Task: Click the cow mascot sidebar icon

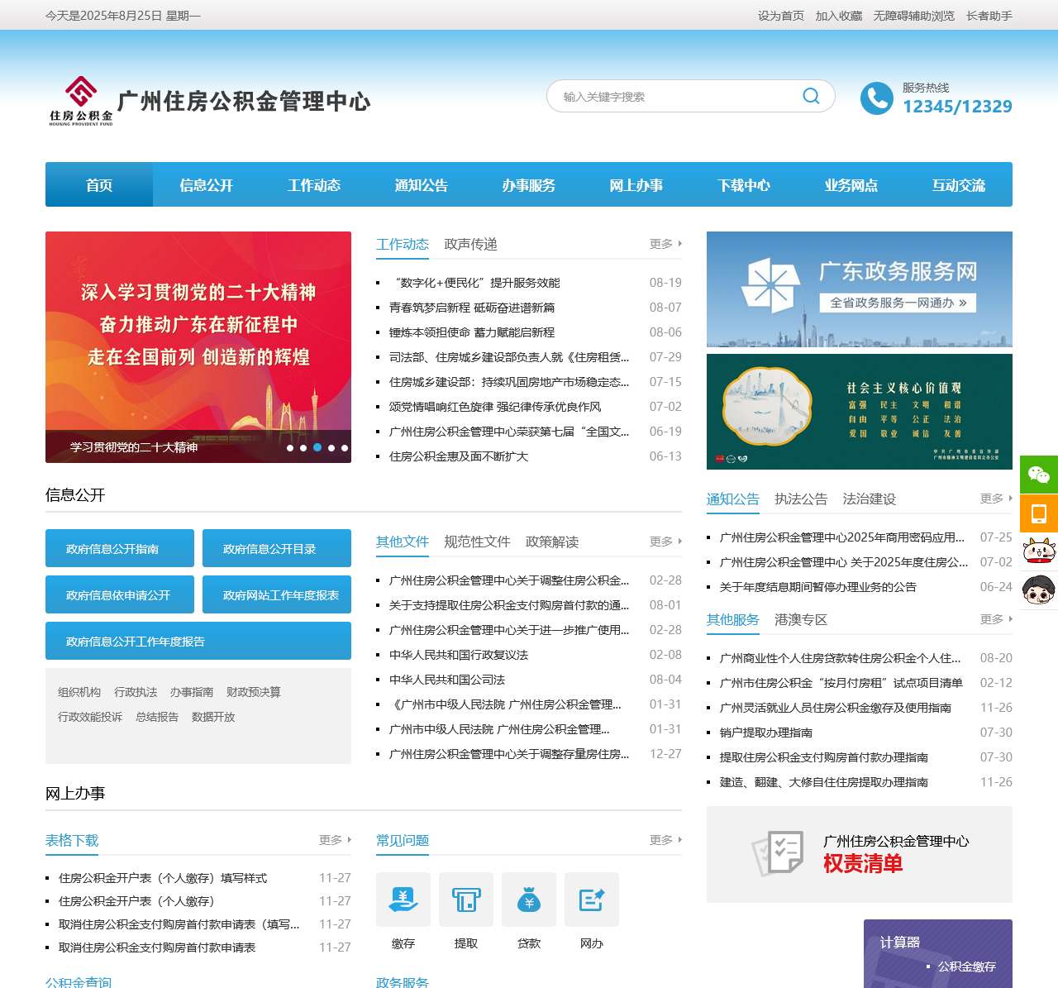Action: point(1038,551)
